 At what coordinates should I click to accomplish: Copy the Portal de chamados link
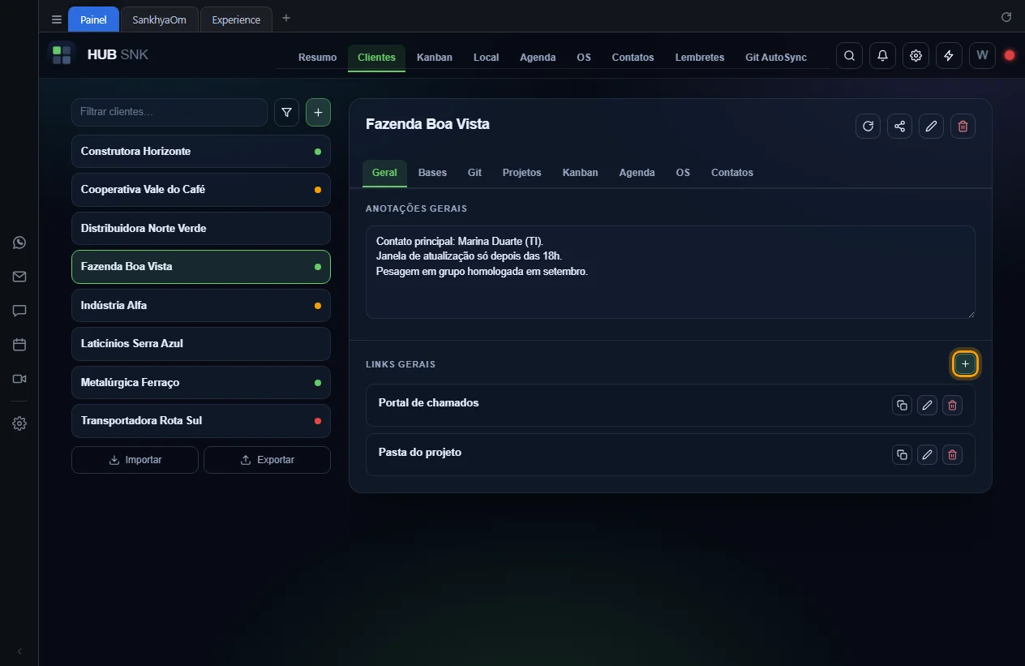902,406
